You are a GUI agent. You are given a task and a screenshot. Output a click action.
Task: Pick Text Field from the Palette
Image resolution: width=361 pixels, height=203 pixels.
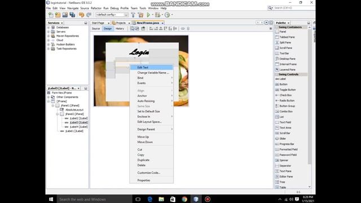[x=283, y=122]
